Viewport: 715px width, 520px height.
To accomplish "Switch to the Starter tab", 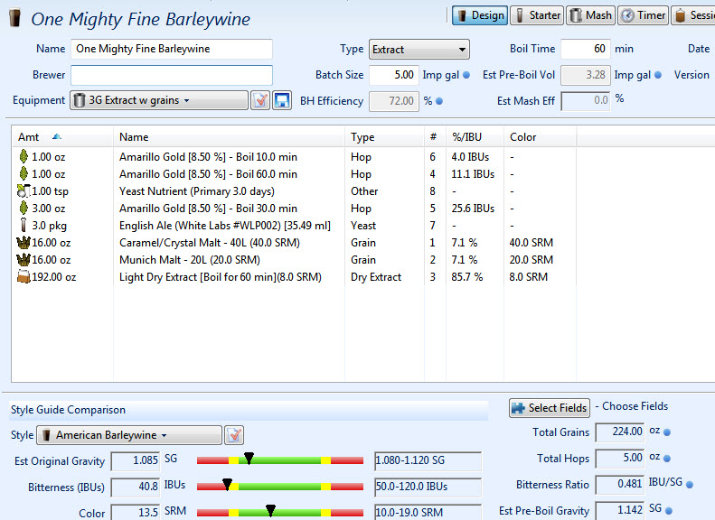I will tap(537, 15).
